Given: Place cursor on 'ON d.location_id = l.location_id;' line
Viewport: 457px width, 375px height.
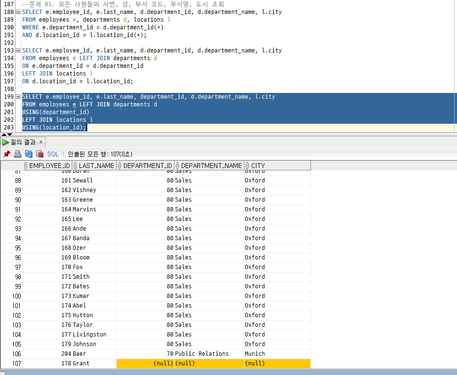Looking at the screenshot, I should [x=78, y=81].
